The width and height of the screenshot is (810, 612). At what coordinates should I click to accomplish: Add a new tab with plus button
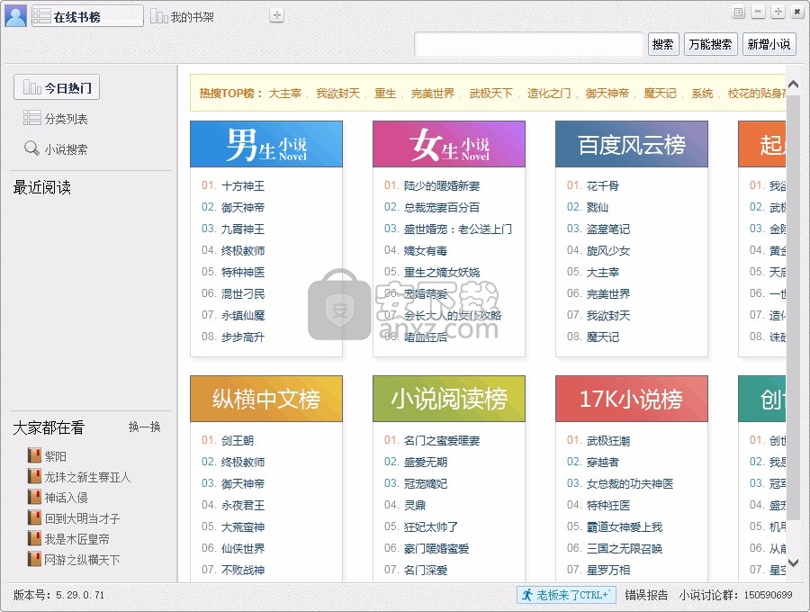point(277,15)
